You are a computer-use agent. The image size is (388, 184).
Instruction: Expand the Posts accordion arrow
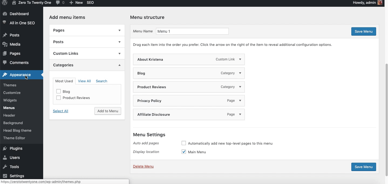pos(120,42)
